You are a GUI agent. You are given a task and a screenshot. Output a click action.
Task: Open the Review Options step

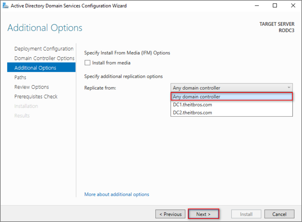point(32,87)
